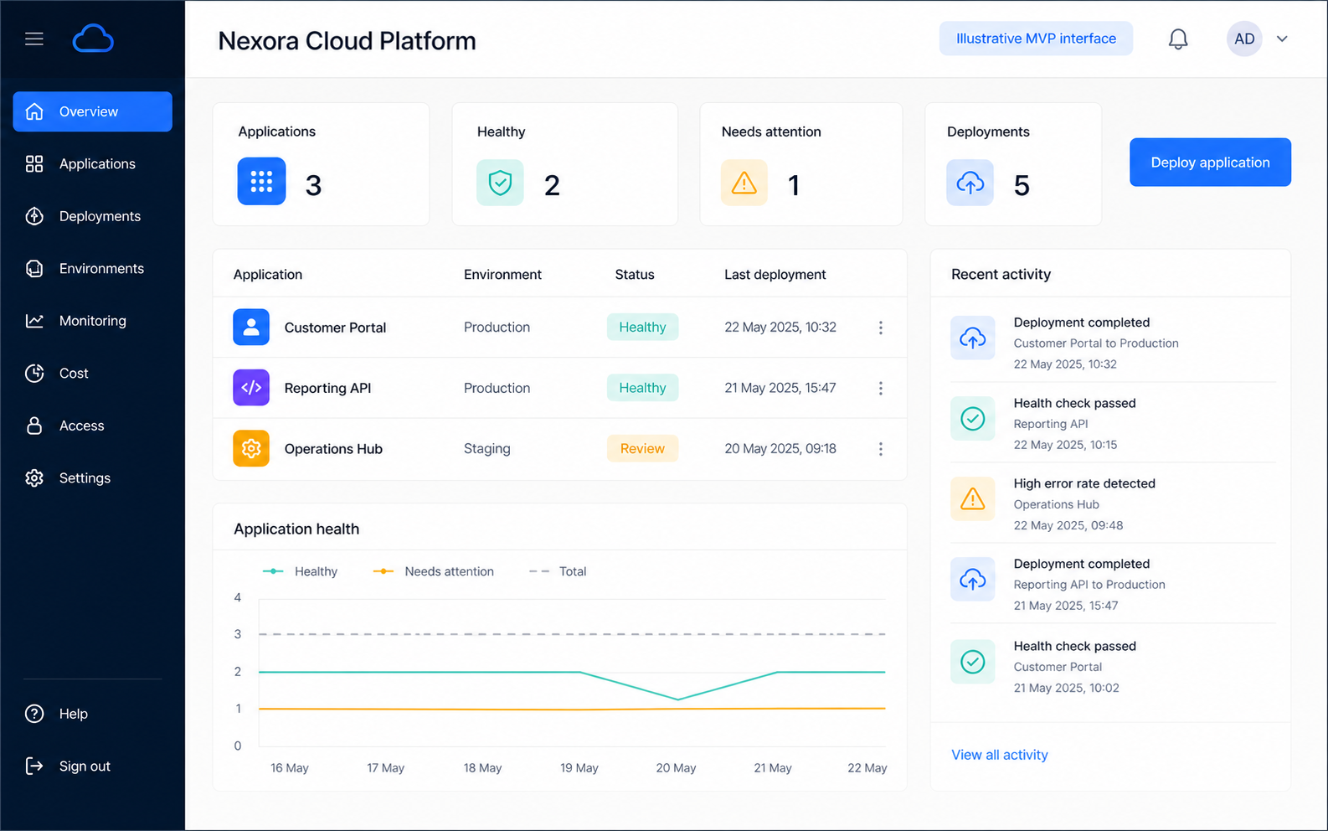1328x831 pixels.
Task: Click the Deploy application button
Action: click(x=1210, y=163)
